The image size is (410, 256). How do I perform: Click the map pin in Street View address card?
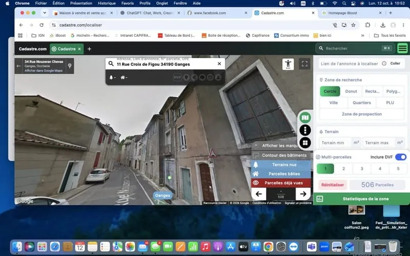tap(70, 66)
